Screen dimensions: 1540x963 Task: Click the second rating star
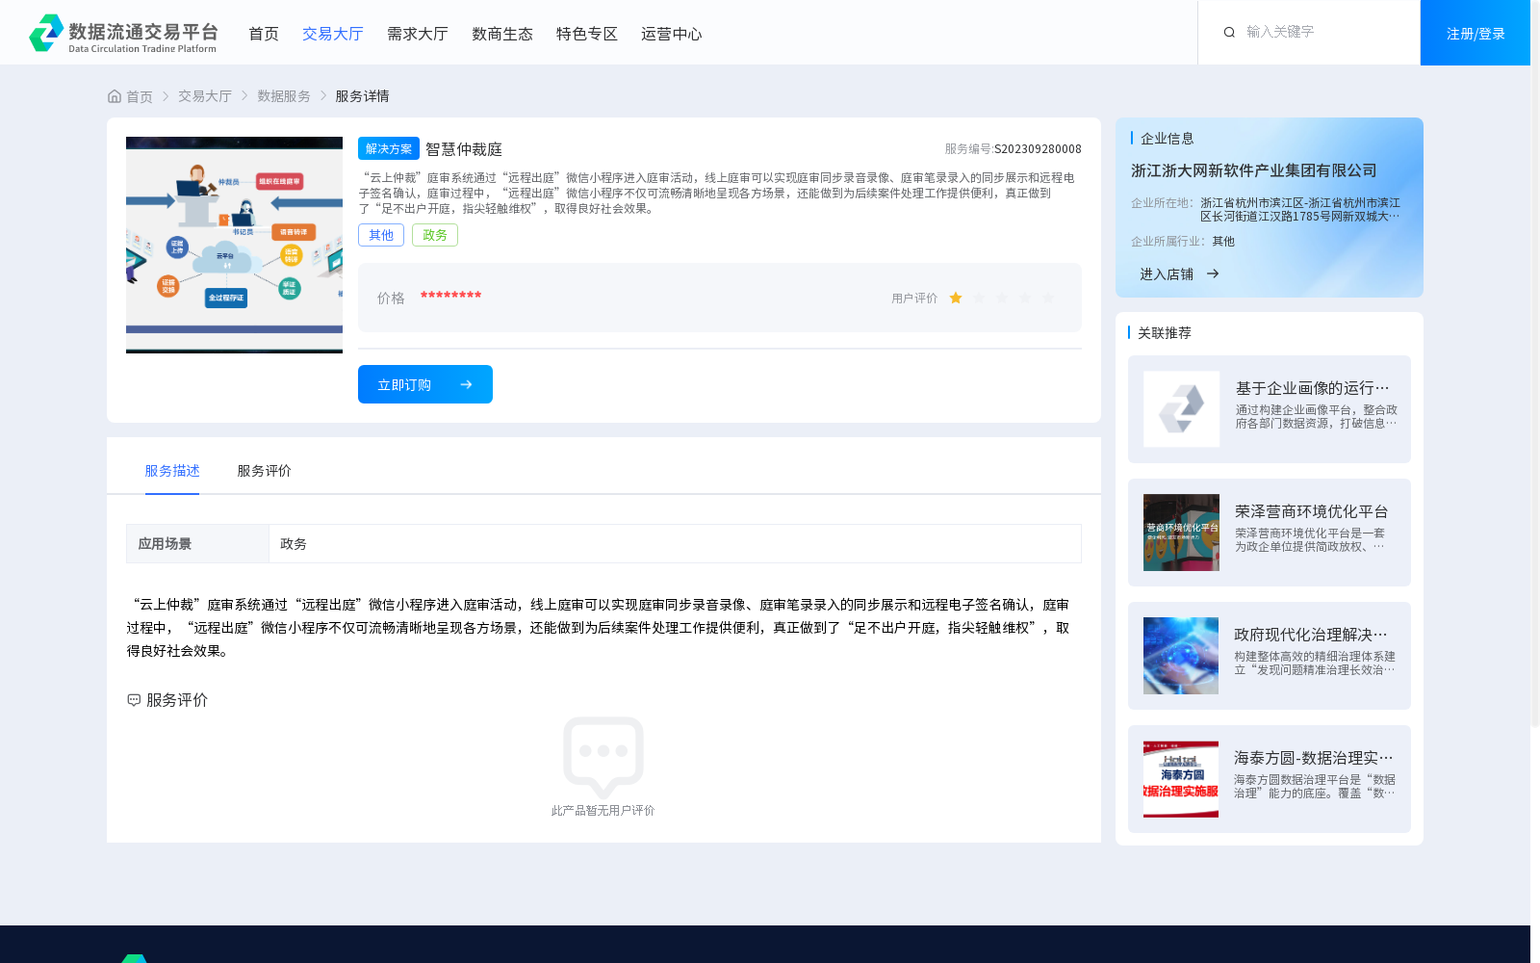click(x=979, y=299)
